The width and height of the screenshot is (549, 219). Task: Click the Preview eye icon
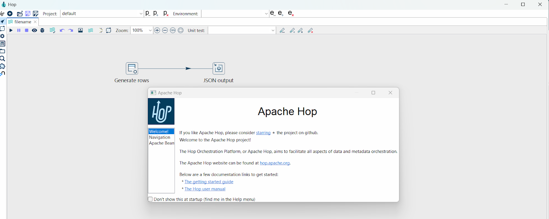pos(34,30)
